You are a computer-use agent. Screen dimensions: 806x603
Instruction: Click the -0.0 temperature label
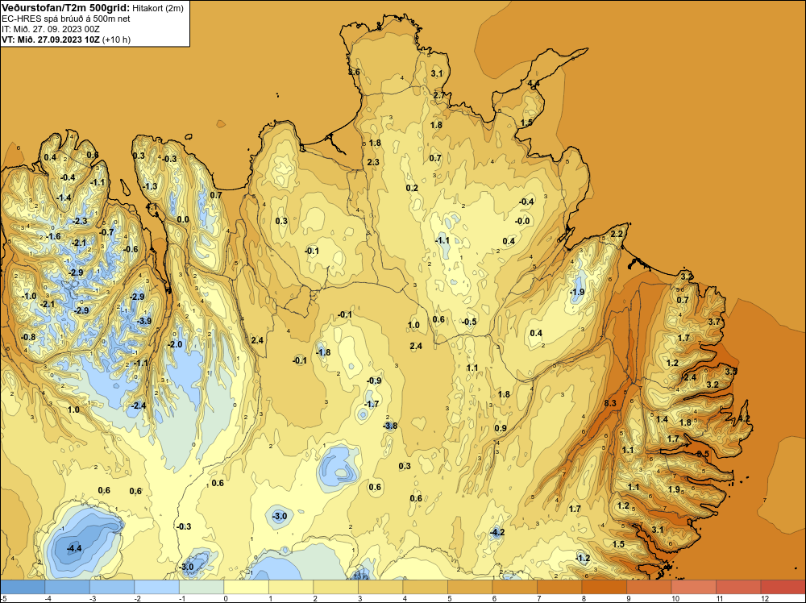pos(522,221)
